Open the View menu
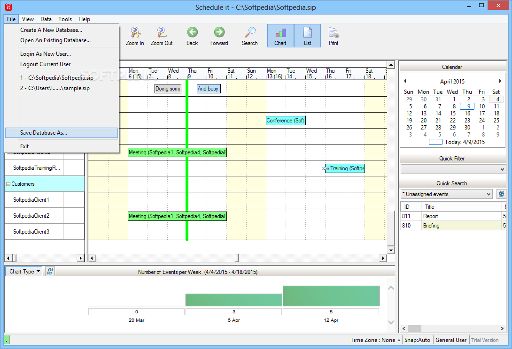The height and width of the screenshot is (349, 512). click(x=28, y=19)
